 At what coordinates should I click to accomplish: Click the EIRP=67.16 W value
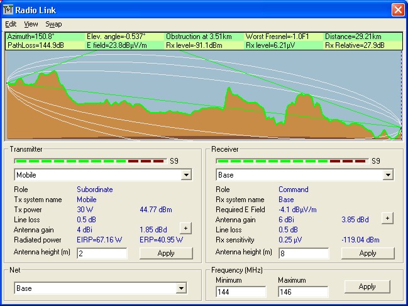[99, 240]
